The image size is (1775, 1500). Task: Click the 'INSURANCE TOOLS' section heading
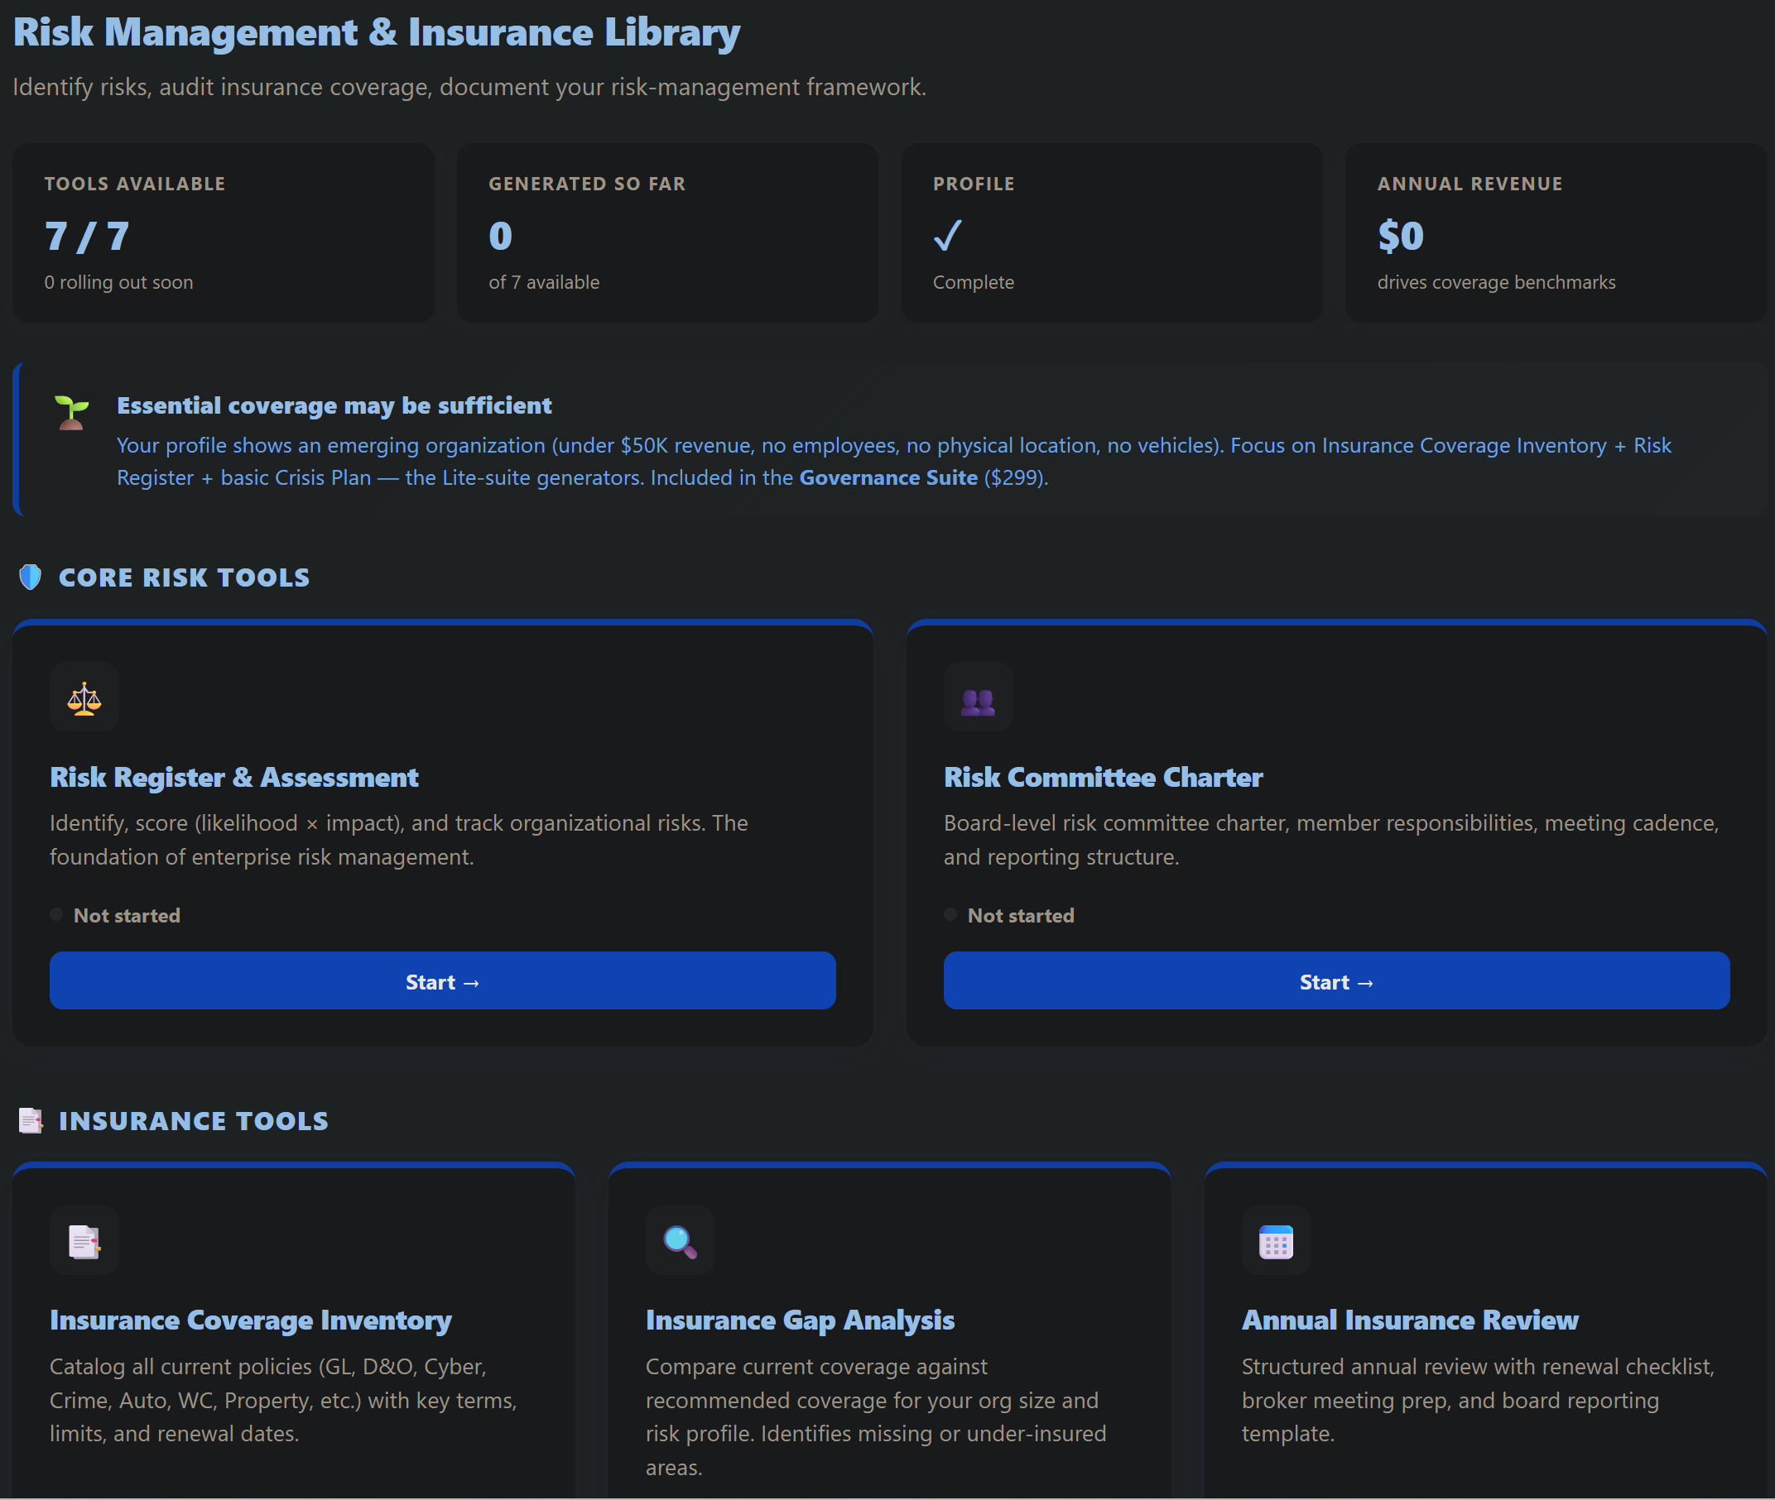tap(193, 1122)
